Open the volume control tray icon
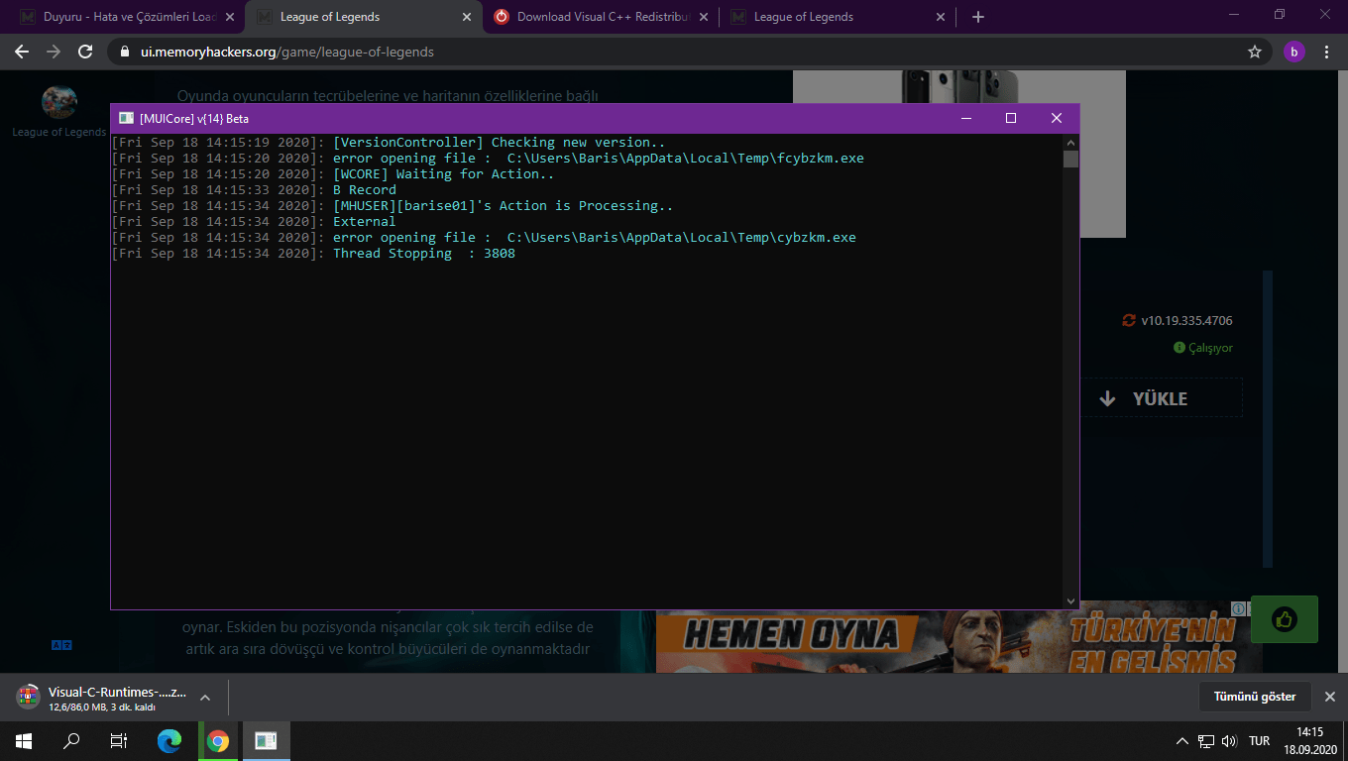 [x=1230, y=741]
